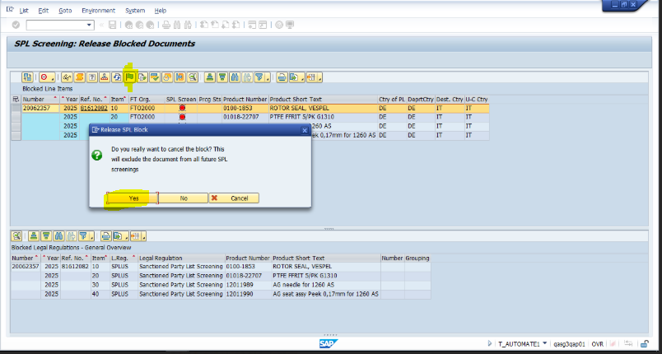The height and width of the screenshot is (354, 662).
Task: Click the system toolbar Help icon
Action: (x=279, y=25)
